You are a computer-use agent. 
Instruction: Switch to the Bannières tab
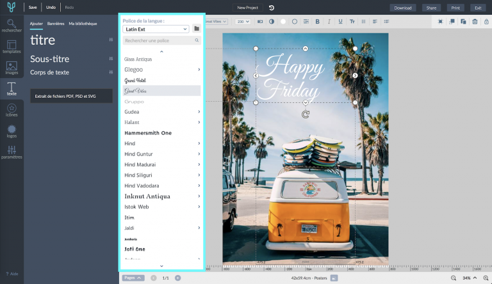(55, 24)
